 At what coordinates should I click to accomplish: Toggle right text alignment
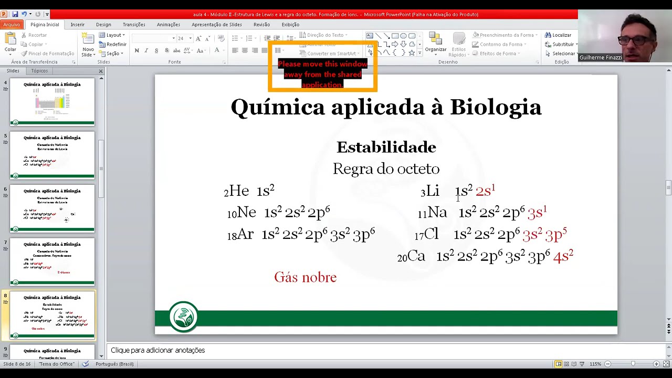coord(255,50)
